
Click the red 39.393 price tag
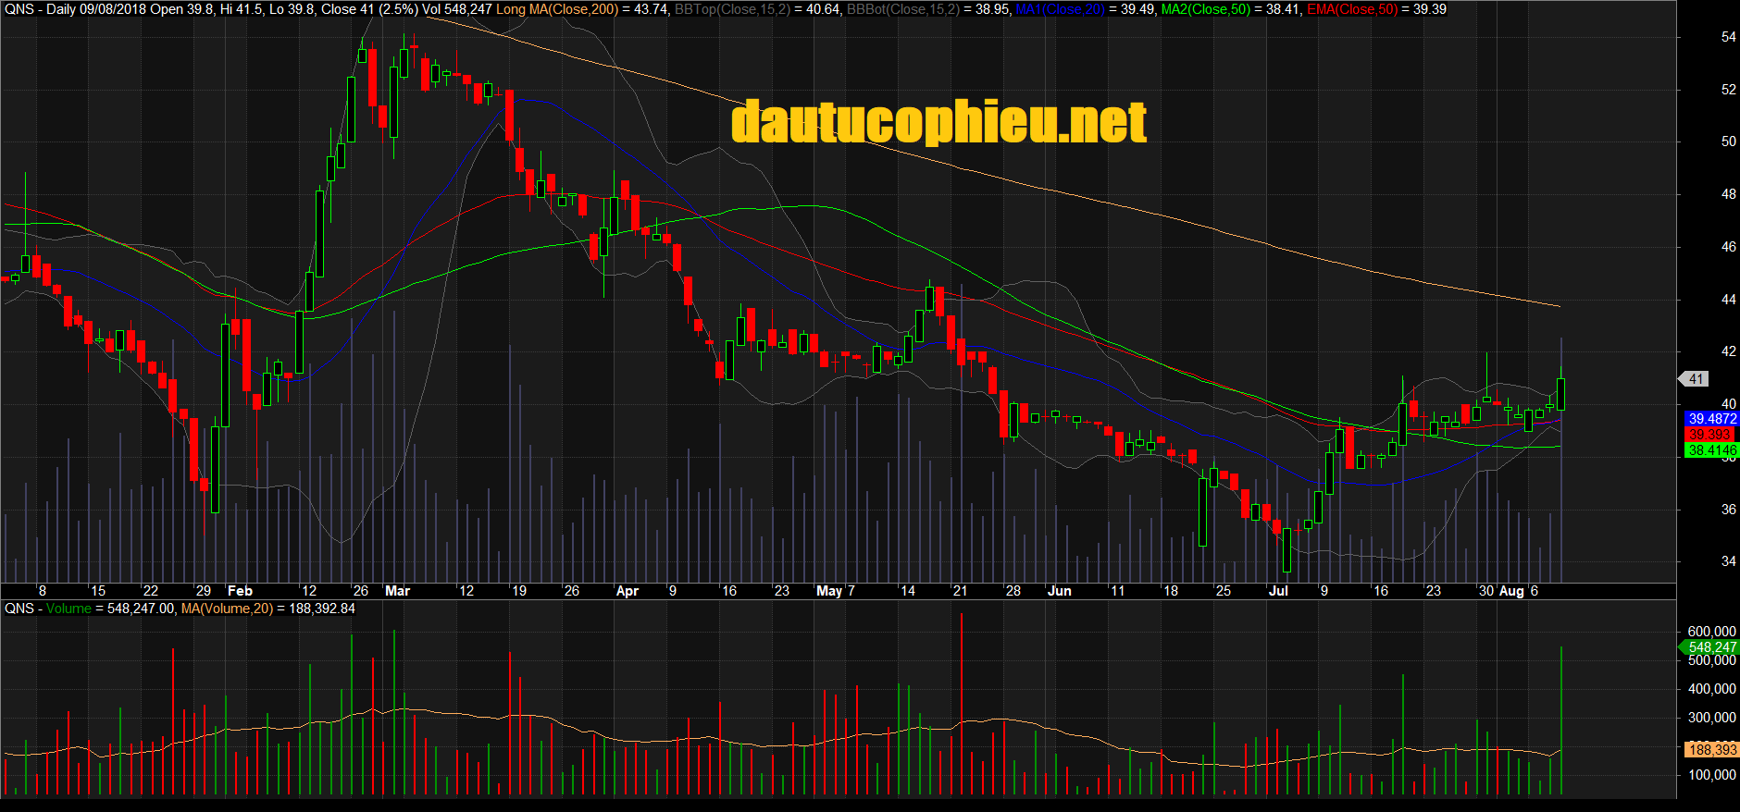(x=1709, y=435)
